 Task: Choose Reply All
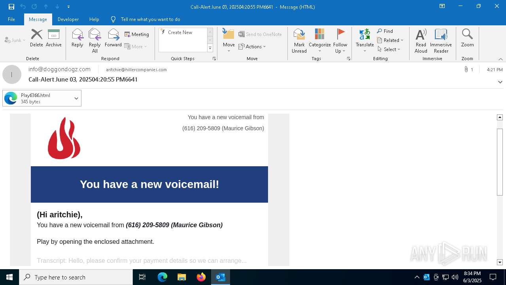pos(95,41)
